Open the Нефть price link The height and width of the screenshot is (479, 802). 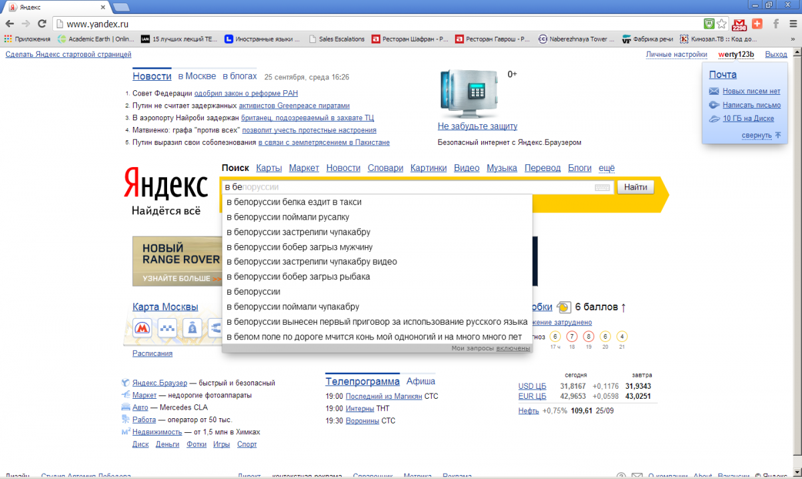pos(529,411)
